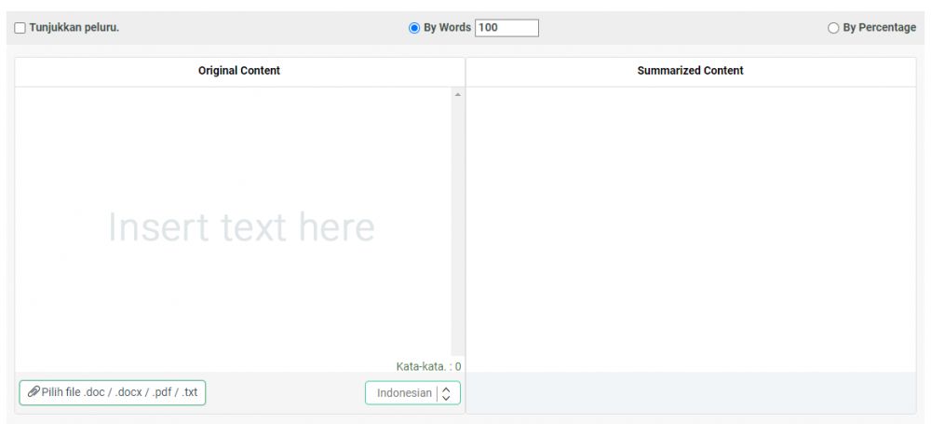Viewport: 931px width, 424px height.
Task: Click the By Percentage label text
Action: pos(879,28)
